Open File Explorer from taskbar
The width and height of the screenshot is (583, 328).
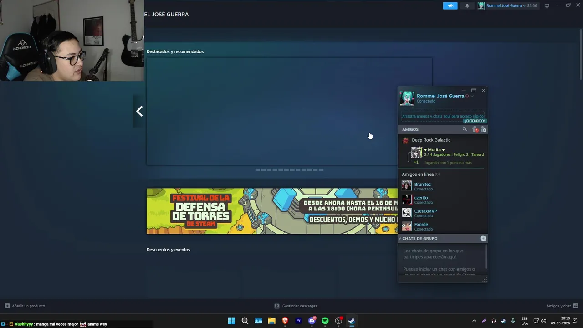[271, 321]
